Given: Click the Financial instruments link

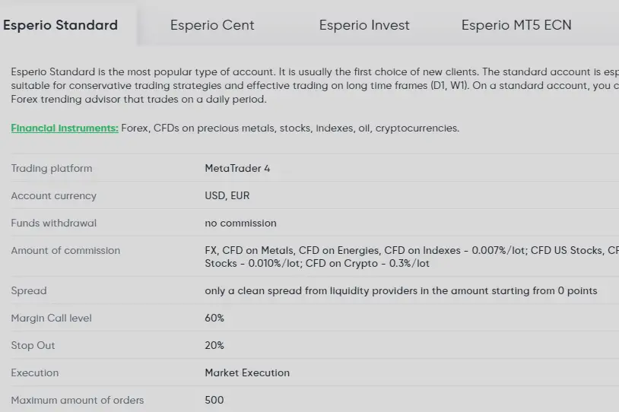Looking at the screenshot, I should (65, 128).
